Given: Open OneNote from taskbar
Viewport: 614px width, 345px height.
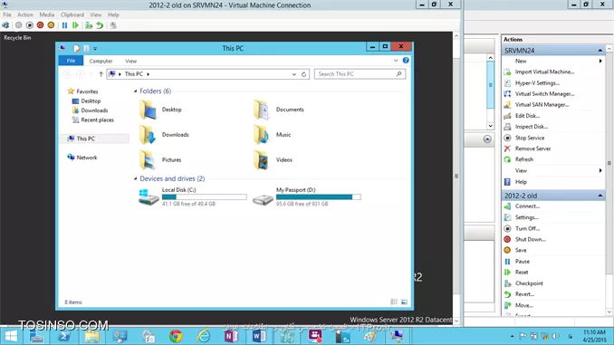Looking at the screenshot, I should (x=232, y=336).
